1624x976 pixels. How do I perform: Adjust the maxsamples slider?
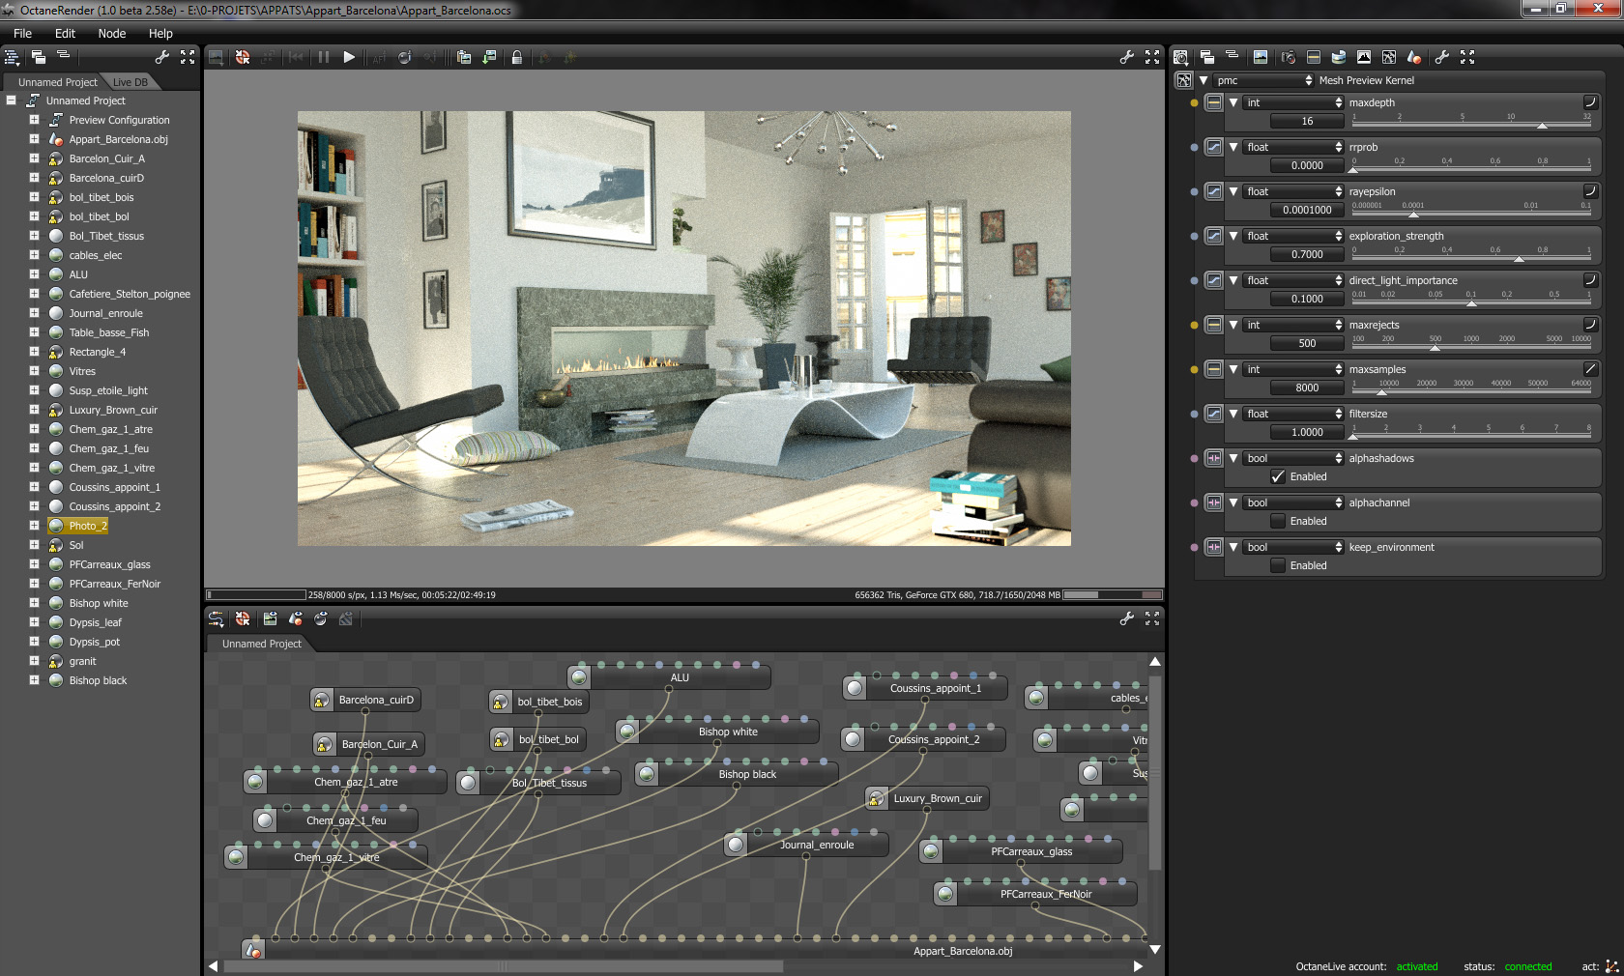point(1471,389)
